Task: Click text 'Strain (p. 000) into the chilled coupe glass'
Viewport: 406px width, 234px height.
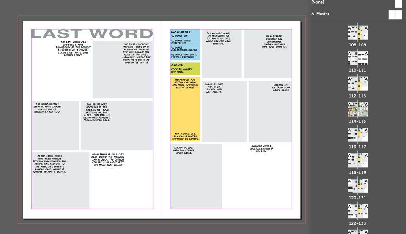Action: [x=184, y=150]
